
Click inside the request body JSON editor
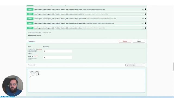(86, 81)
